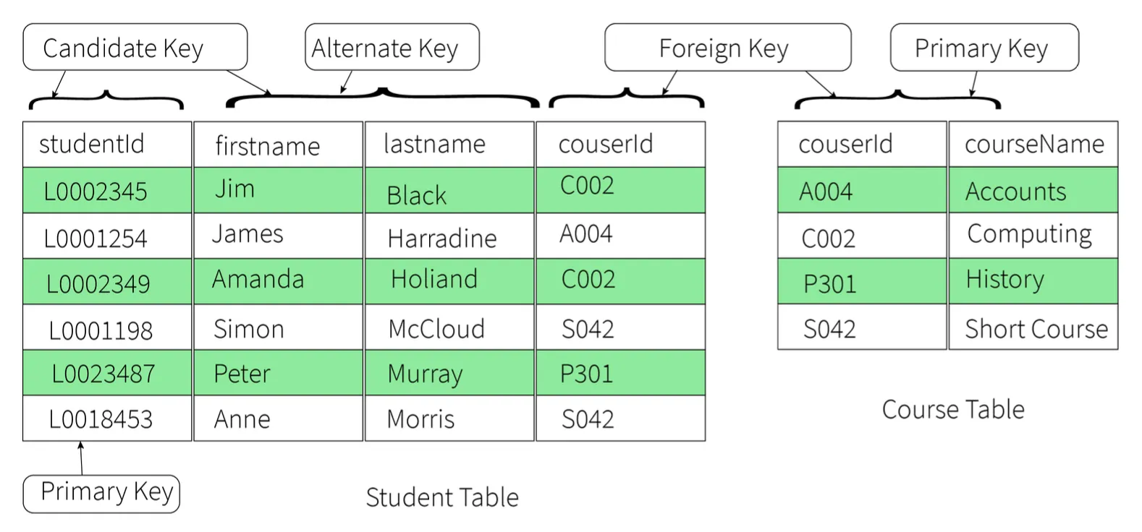Image resolution: width=1142 pixels, height=532 pixels.
Task: Click the Foreign Key label box
Action: [727, 48]
